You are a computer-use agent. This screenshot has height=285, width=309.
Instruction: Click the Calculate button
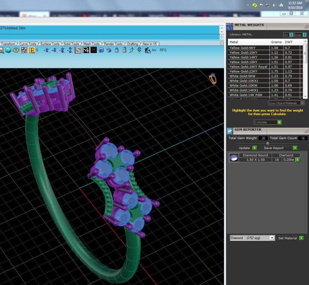click(x=268, y=122)
